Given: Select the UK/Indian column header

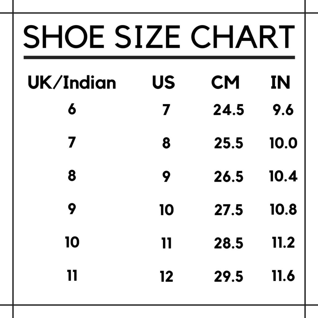Looking at the screenshot, I should 72,82.
